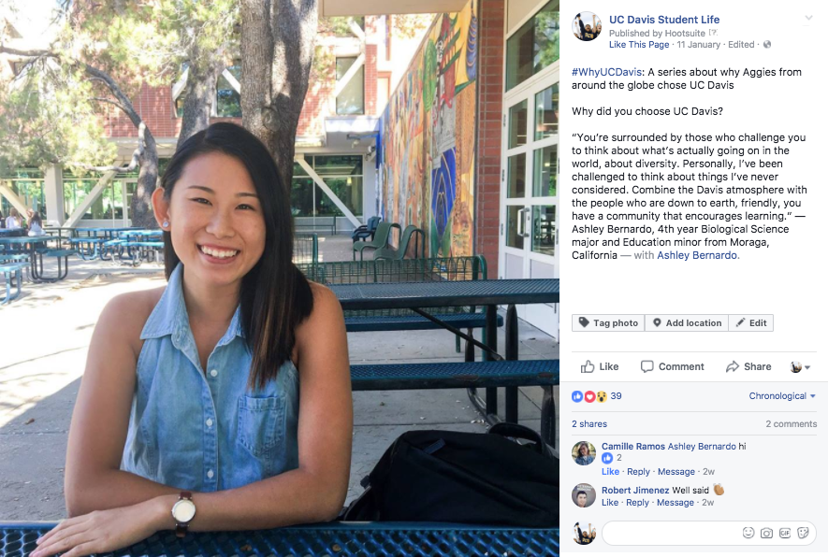Click the Tag photo button
Viewport: 828px width, 557px height.
tap(608, 322)
